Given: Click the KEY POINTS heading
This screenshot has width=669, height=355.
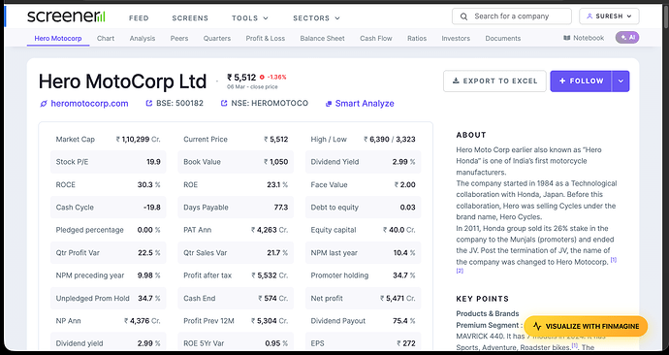Looking at the screenshot, I should tap(483, 299).
